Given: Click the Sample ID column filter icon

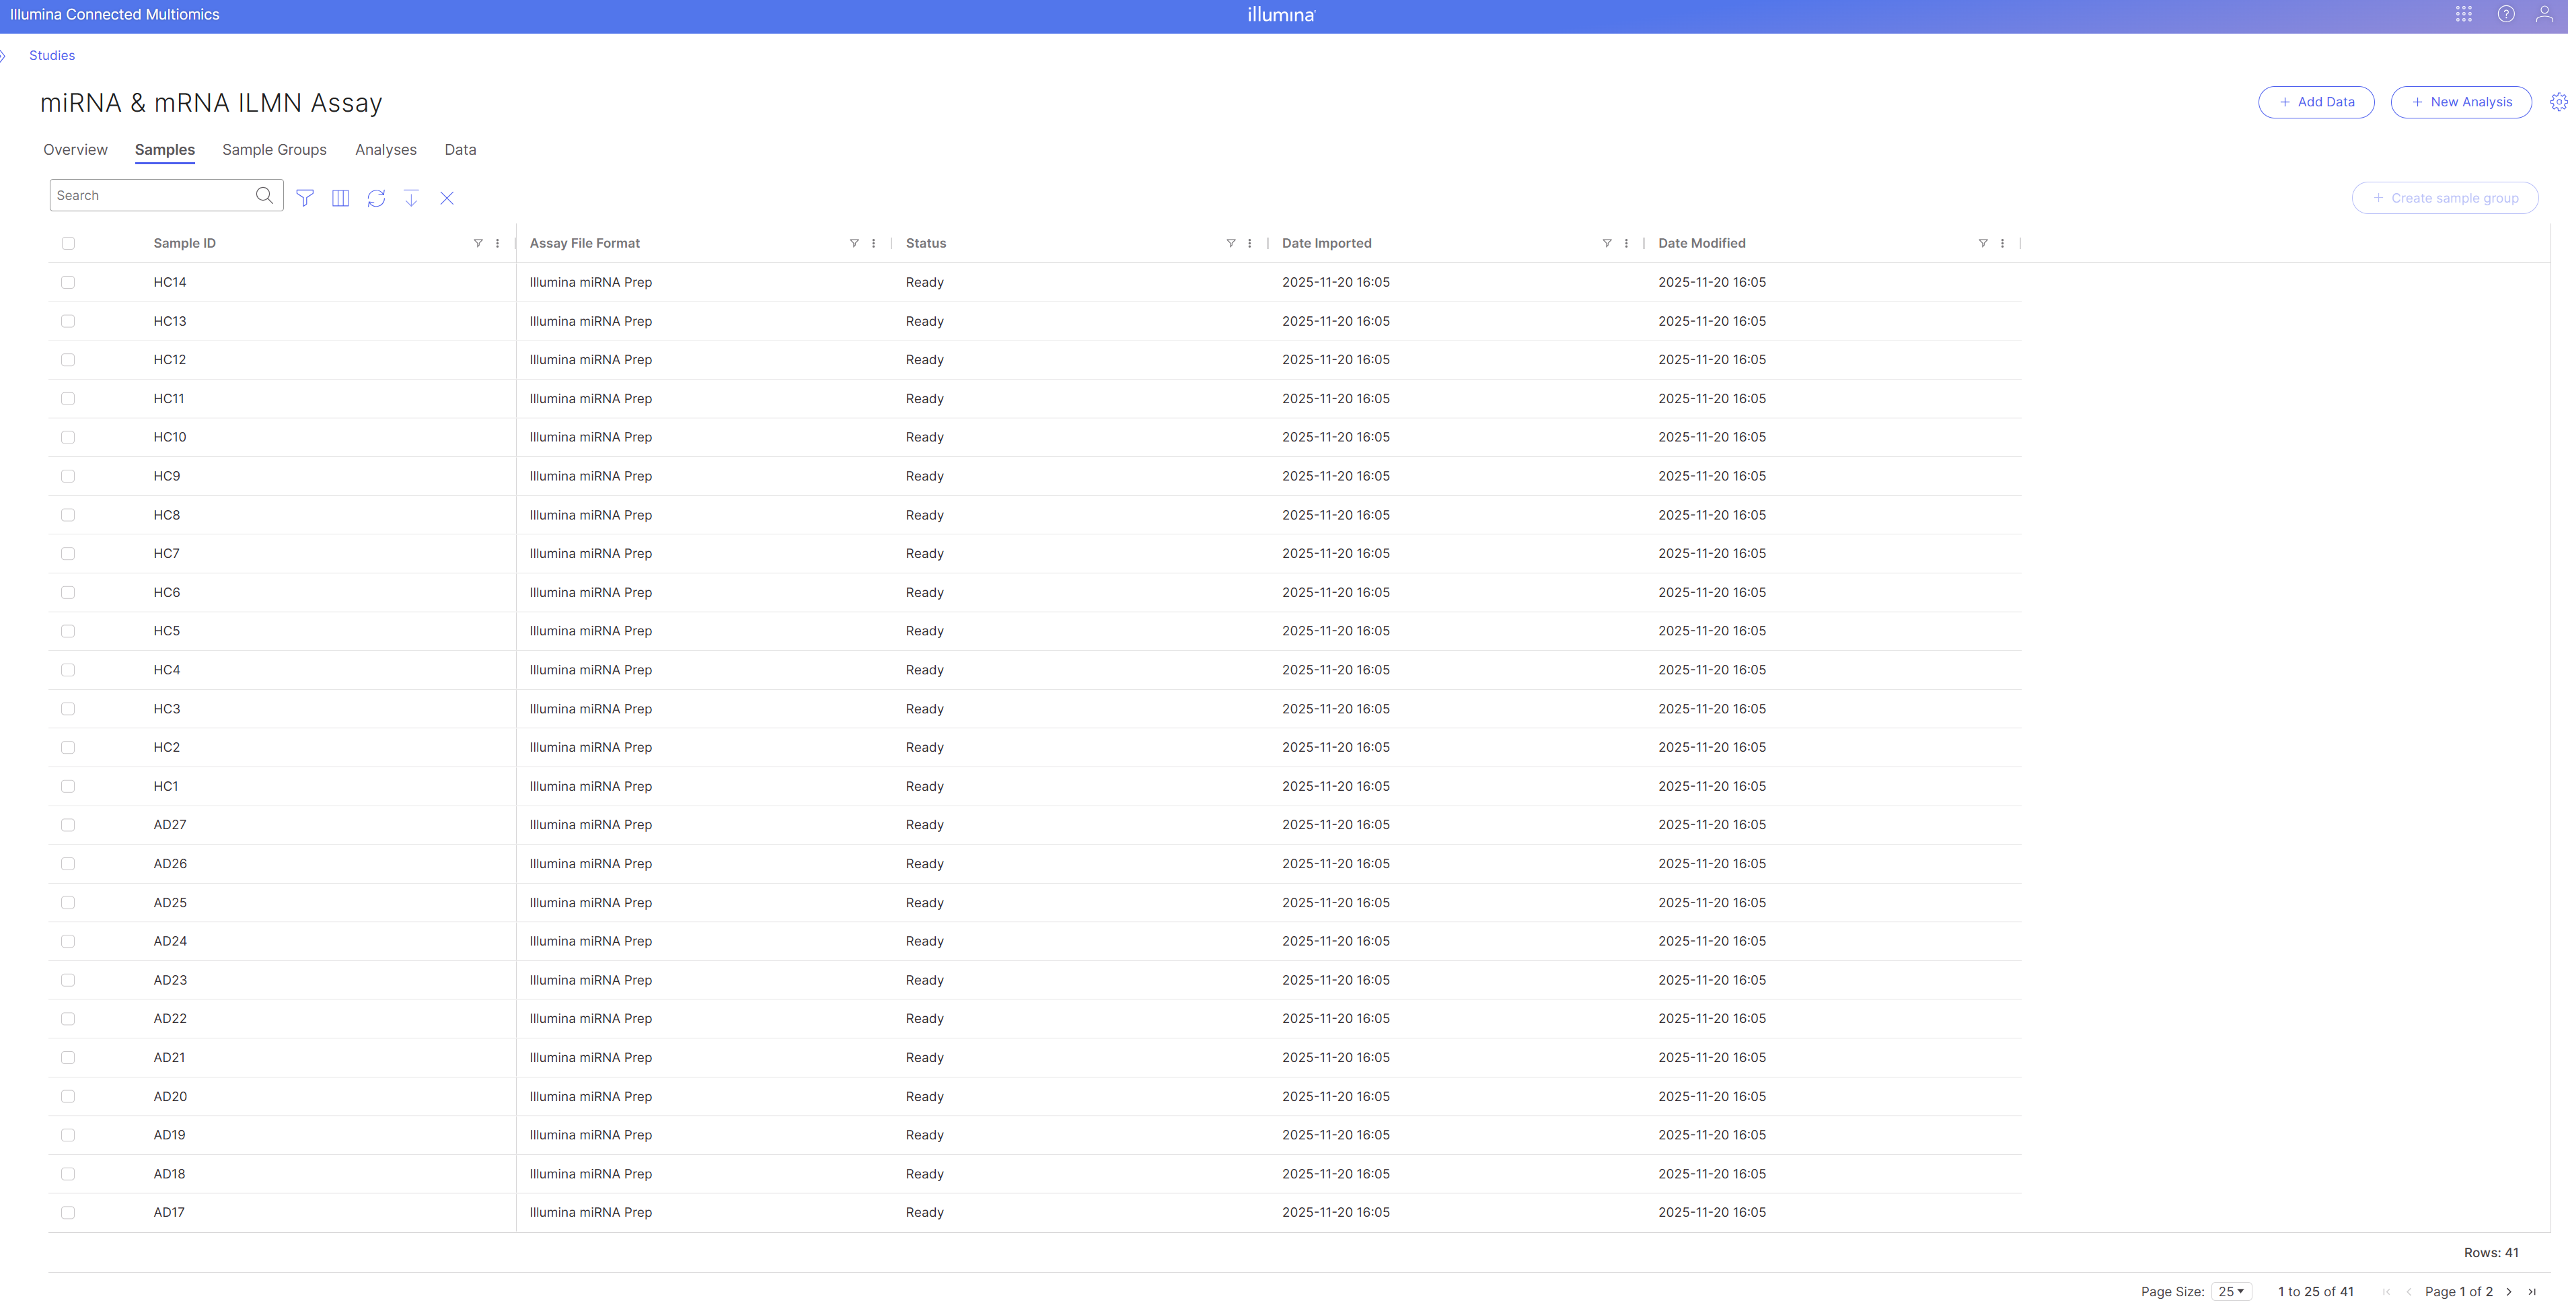Looking at the screenshot, I should pyautogui.click(x=478, y=243).
